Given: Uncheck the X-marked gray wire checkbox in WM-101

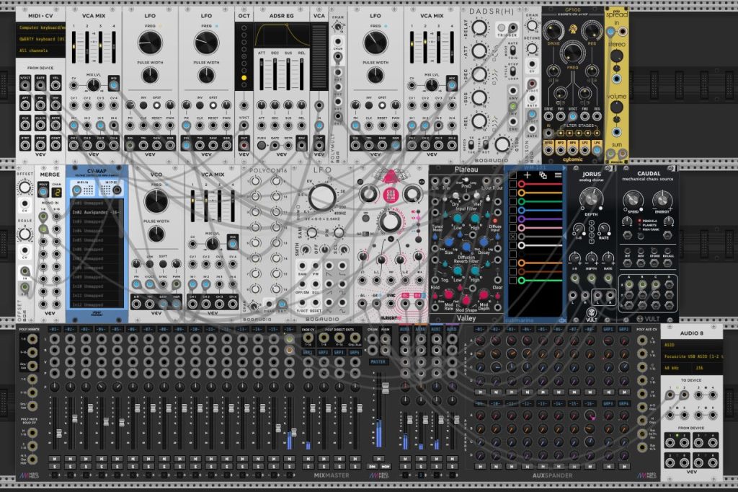Looking at the screenshot, I should pos(513,237).
